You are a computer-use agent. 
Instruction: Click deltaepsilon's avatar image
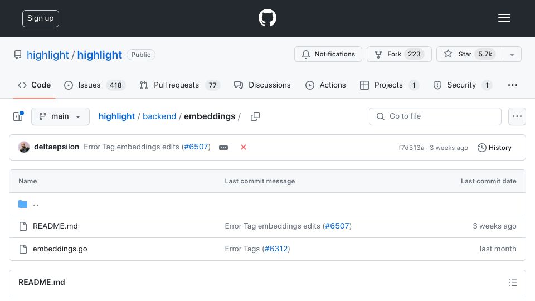coord(24,147)
